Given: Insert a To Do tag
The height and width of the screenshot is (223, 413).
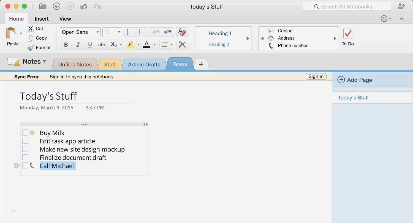Looking at the screenshot, I should pos(347,36).
